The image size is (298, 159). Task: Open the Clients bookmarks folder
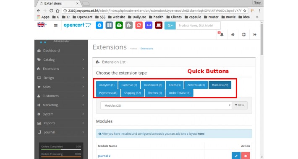coord(174,17)
